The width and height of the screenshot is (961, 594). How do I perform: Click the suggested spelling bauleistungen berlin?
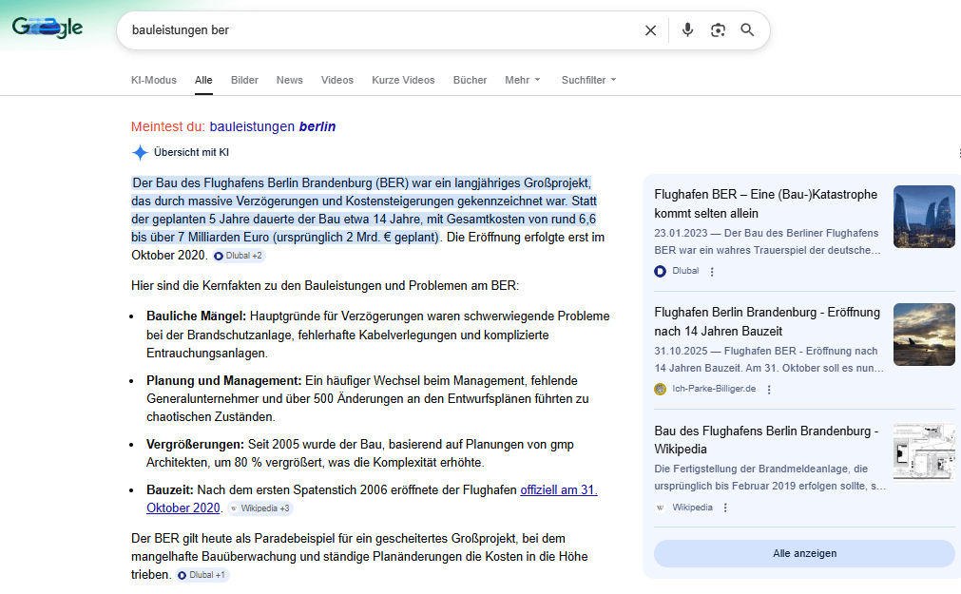[272, 126]
